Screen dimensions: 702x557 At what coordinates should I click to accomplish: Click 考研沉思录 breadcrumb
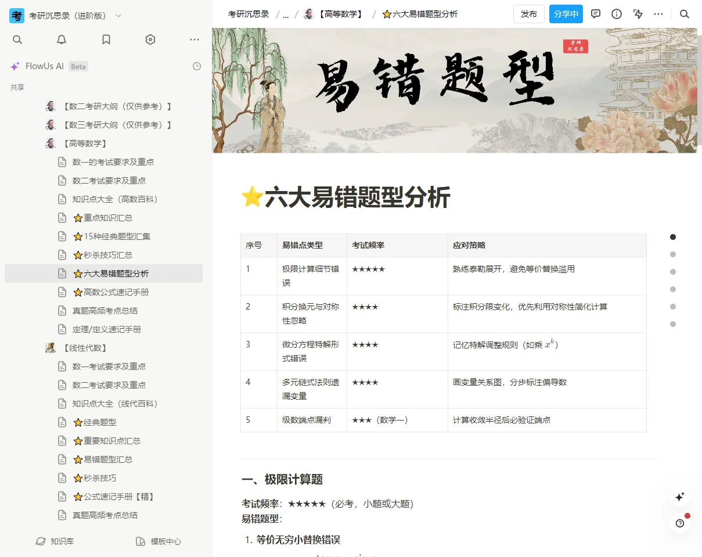click(x=249, y=14)
